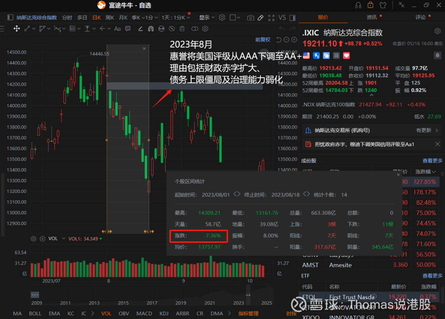This screenshot has height=319, width=445.
Task: Take a chart screenshot with camera icon
Action: 251,18
